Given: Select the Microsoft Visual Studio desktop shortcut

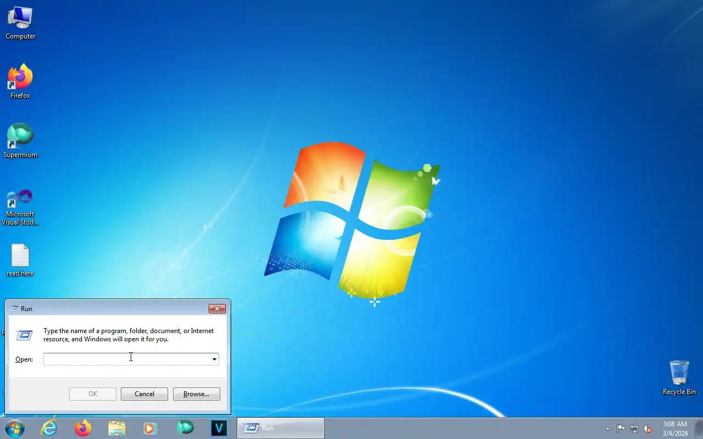Looking at the screenshot, I should point(20,207).
